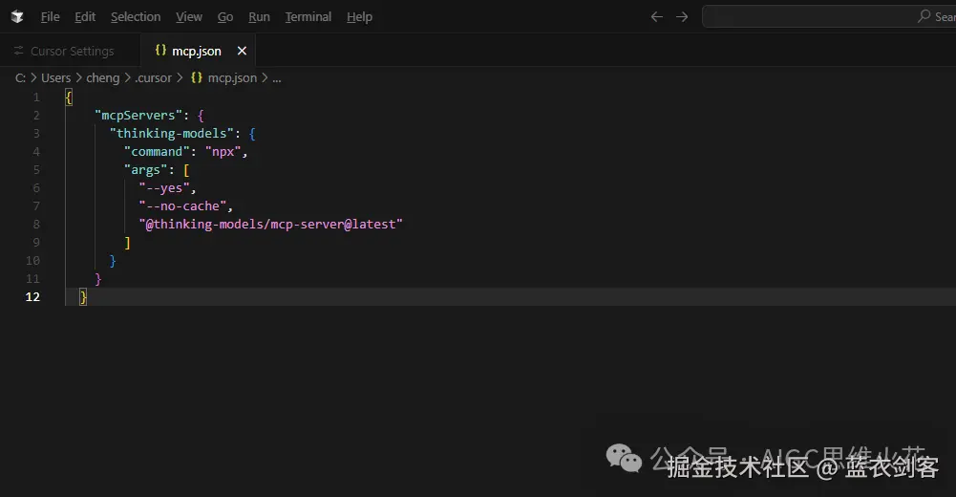Click the mcp.json breadcrumb segment
Viewport: 956px width, 497px height.
click(x=232, y=78)
